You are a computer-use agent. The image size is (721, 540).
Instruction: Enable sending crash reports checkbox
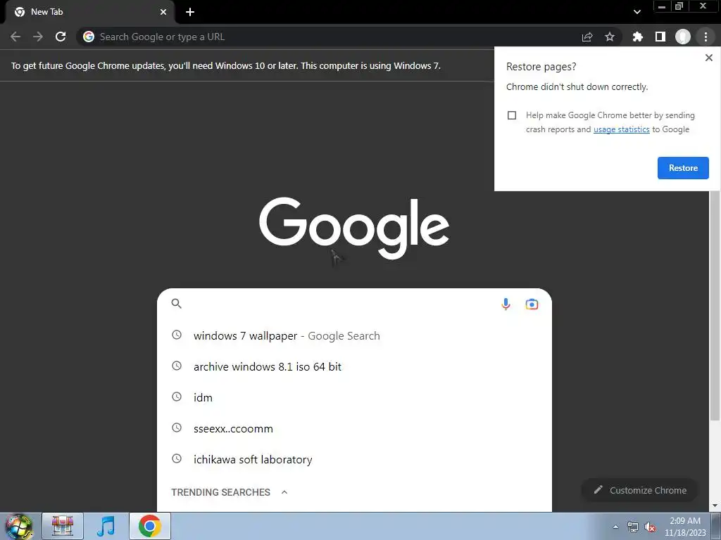pyautogui.click(x=512, y=115)
